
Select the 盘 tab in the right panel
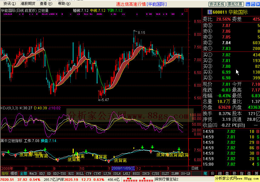click(227, 174)
